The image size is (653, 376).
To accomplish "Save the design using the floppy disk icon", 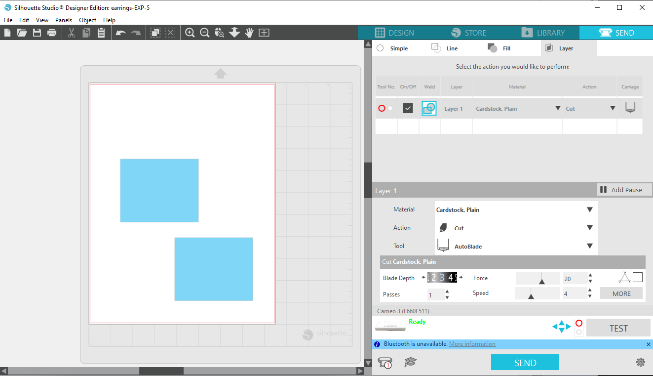I will (37, 33).
